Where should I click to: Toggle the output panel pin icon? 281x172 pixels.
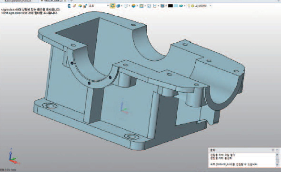coord(273,150)
